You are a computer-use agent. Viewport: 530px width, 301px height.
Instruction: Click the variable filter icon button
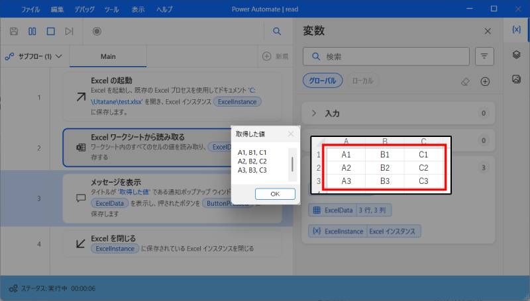tap(484, 56)
